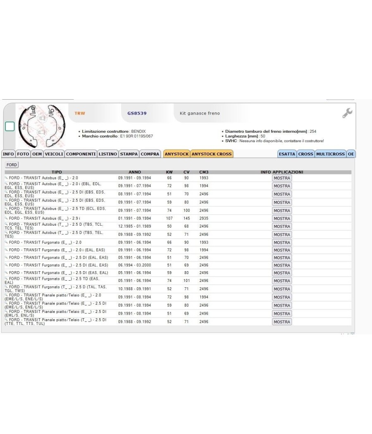Viewport: 372px width, 434px height.
Task: Click MOSTRA for Furgonato 2.5 TD 74 kW
Action: tap(282, 281)
